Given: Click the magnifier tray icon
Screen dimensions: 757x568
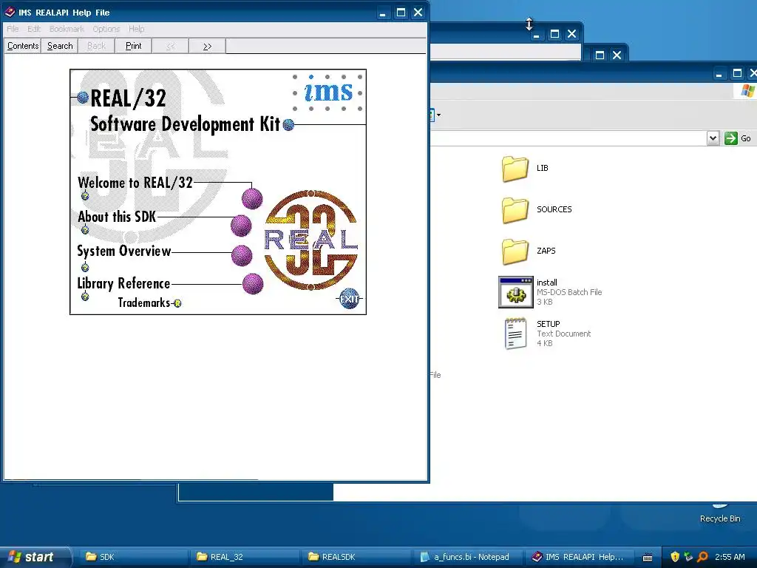Looking at the screenshot, I should click(x=702, y=557).
